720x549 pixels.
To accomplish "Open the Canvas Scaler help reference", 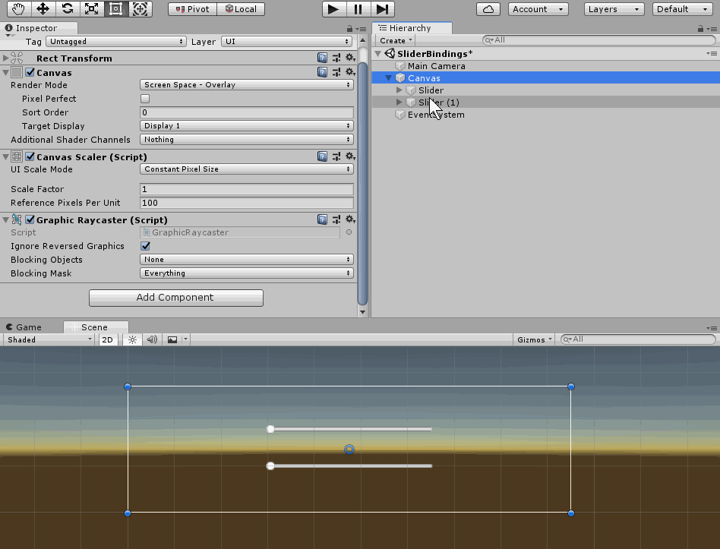I will [x=322, y=156].
